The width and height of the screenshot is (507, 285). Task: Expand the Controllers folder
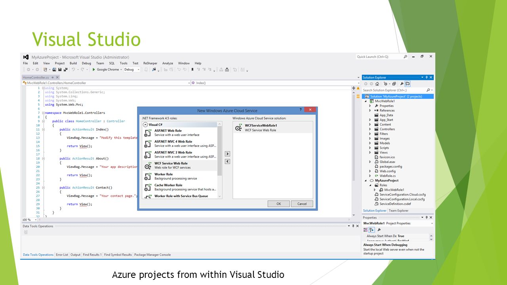click(x=370, y=129)
